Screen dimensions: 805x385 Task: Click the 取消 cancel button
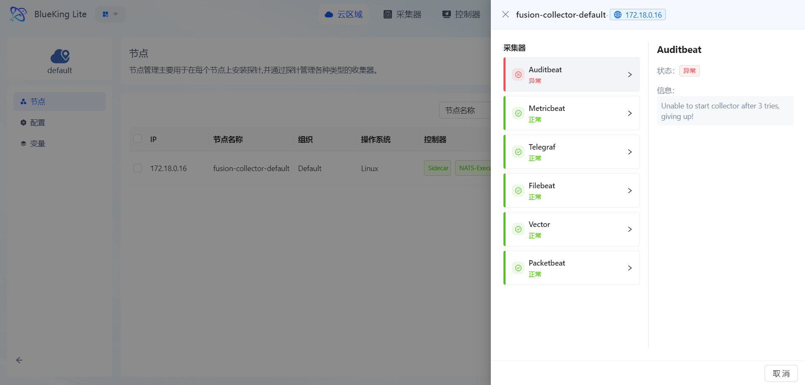tap(781, 373)
